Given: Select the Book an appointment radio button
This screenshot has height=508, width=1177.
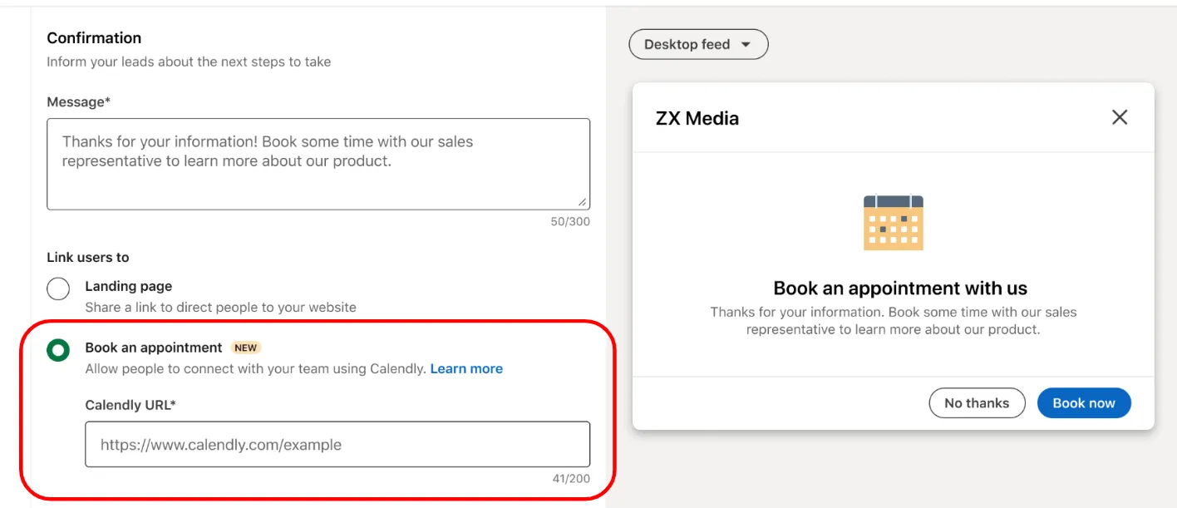Looking at the screenshot, I should click(x=57, y=350).
